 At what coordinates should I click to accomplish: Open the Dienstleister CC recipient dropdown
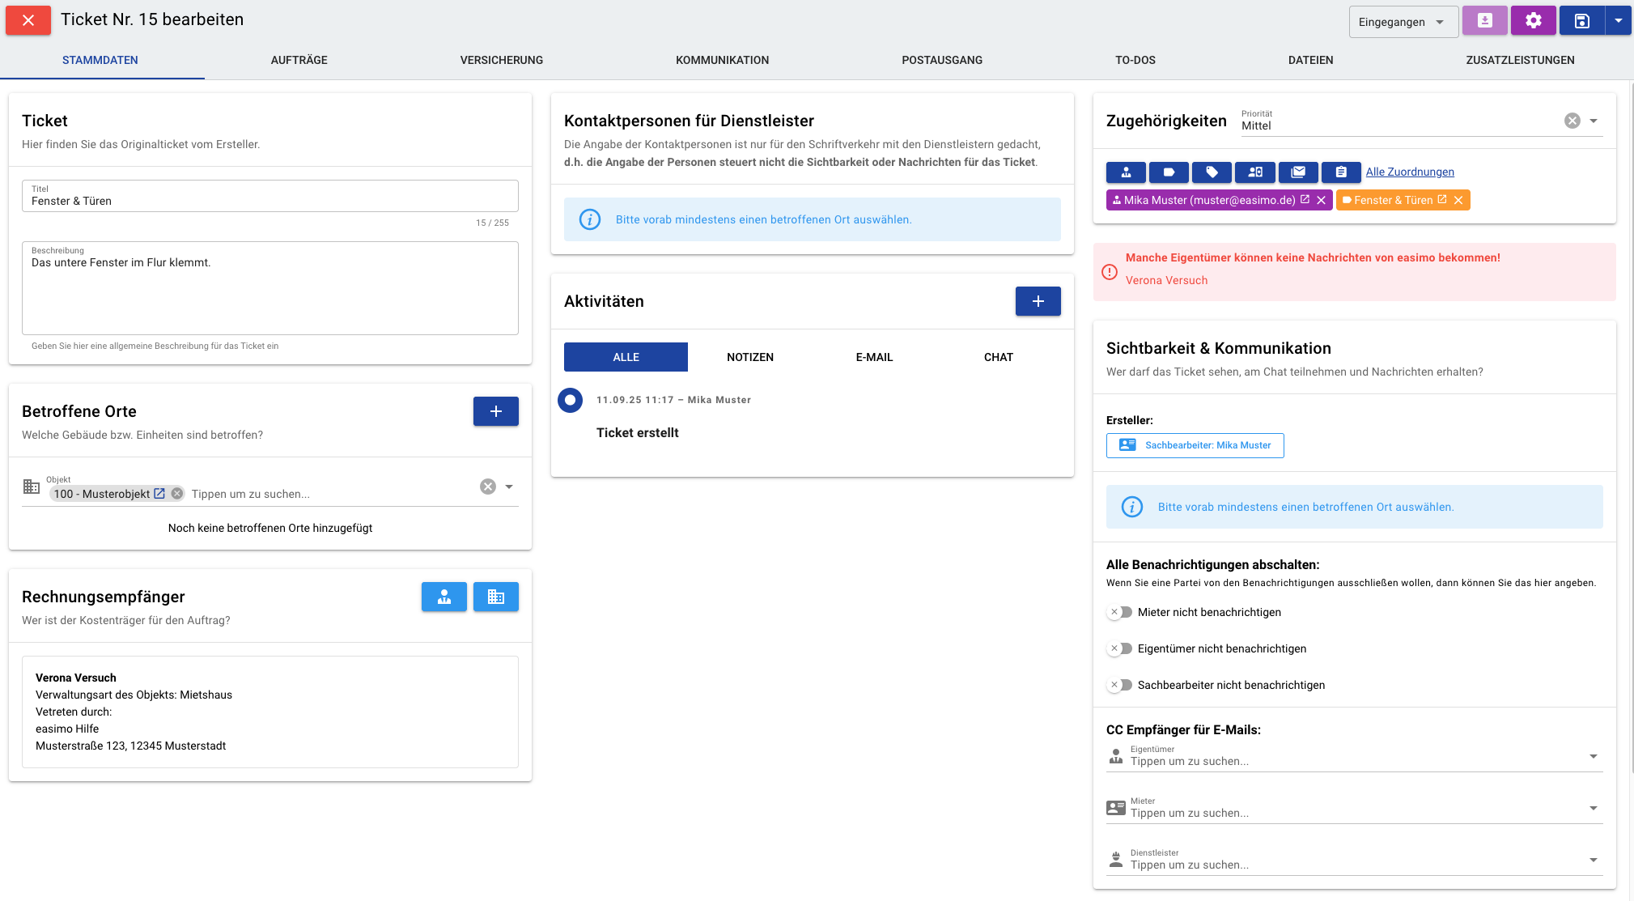tap(1593, 860)
